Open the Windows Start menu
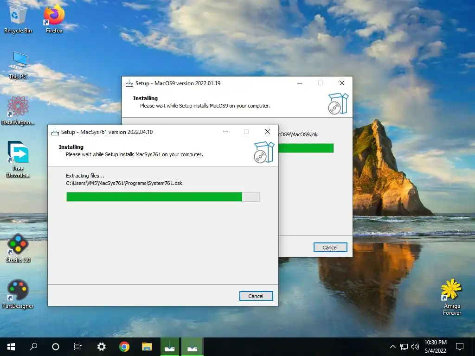The image size is (475, 356). tap(11, 347)
